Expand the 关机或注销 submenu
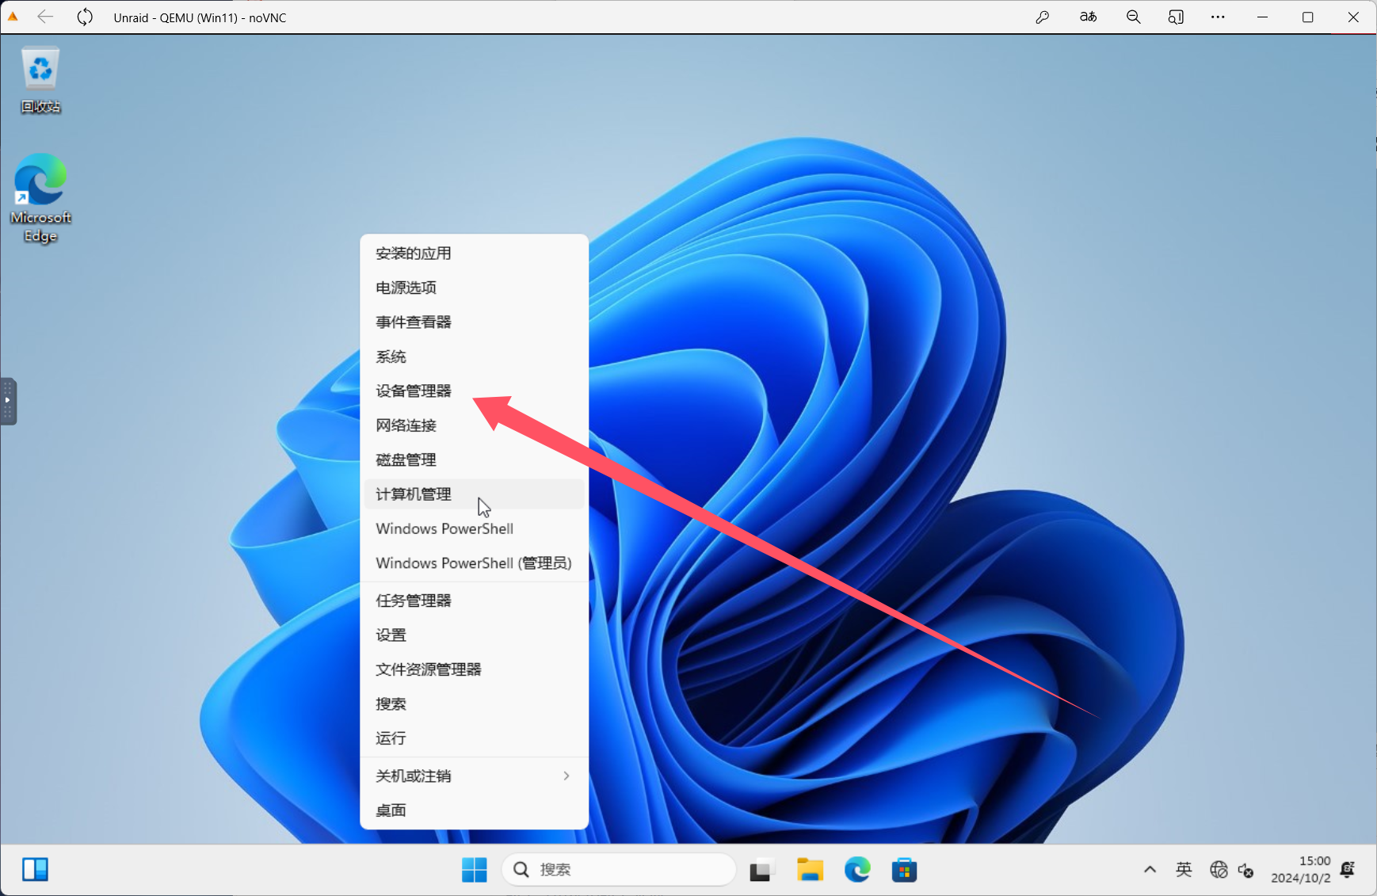Viewport: 1377px width, 896px height. [474, 776]
